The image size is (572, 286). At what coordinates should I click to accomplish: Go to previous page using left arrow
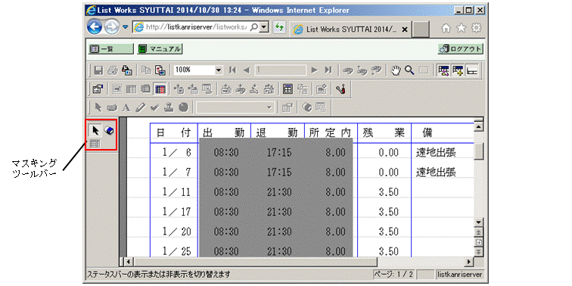(246, 70)
